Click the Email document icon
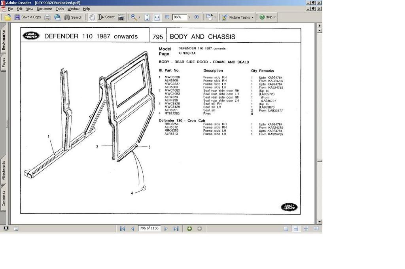Screen dimensions: 405x269 click(57, 17)
